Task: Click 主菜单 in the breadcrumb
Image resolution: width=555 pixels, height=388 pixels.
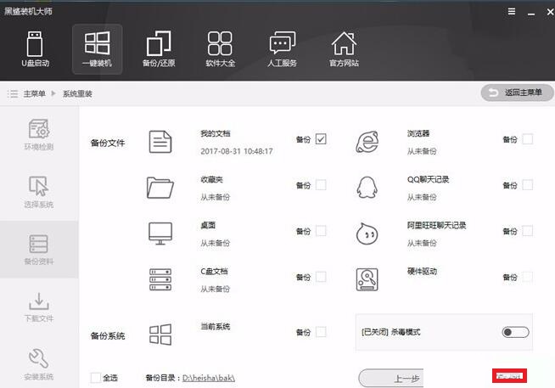Action: click(x=34, y=93)
